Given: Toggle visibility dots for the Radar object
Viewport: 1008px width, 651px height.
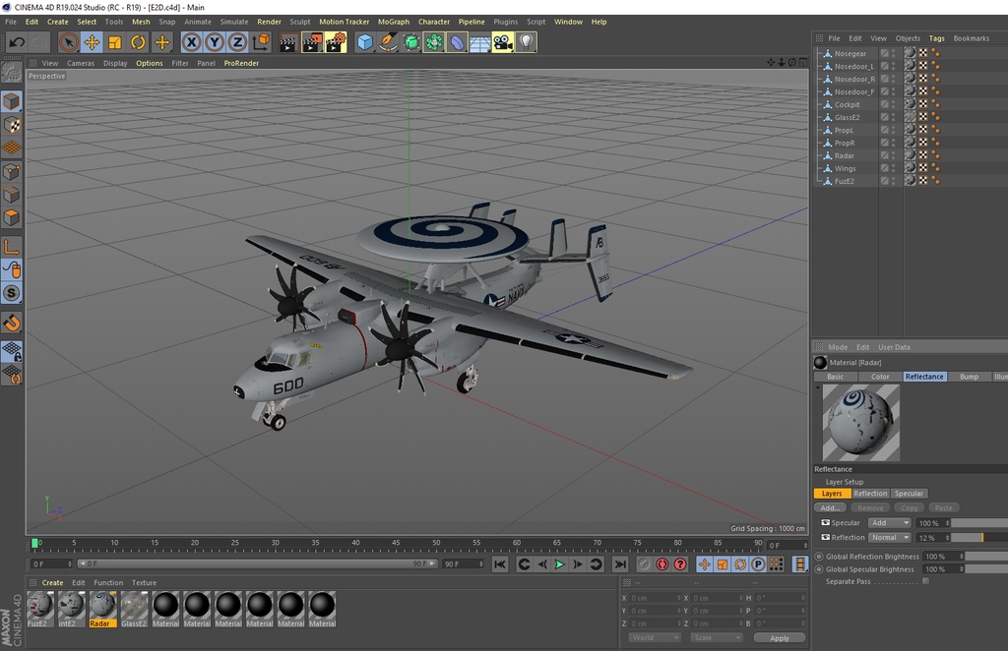Looking at the screenshot, I should tap(893, 155).
